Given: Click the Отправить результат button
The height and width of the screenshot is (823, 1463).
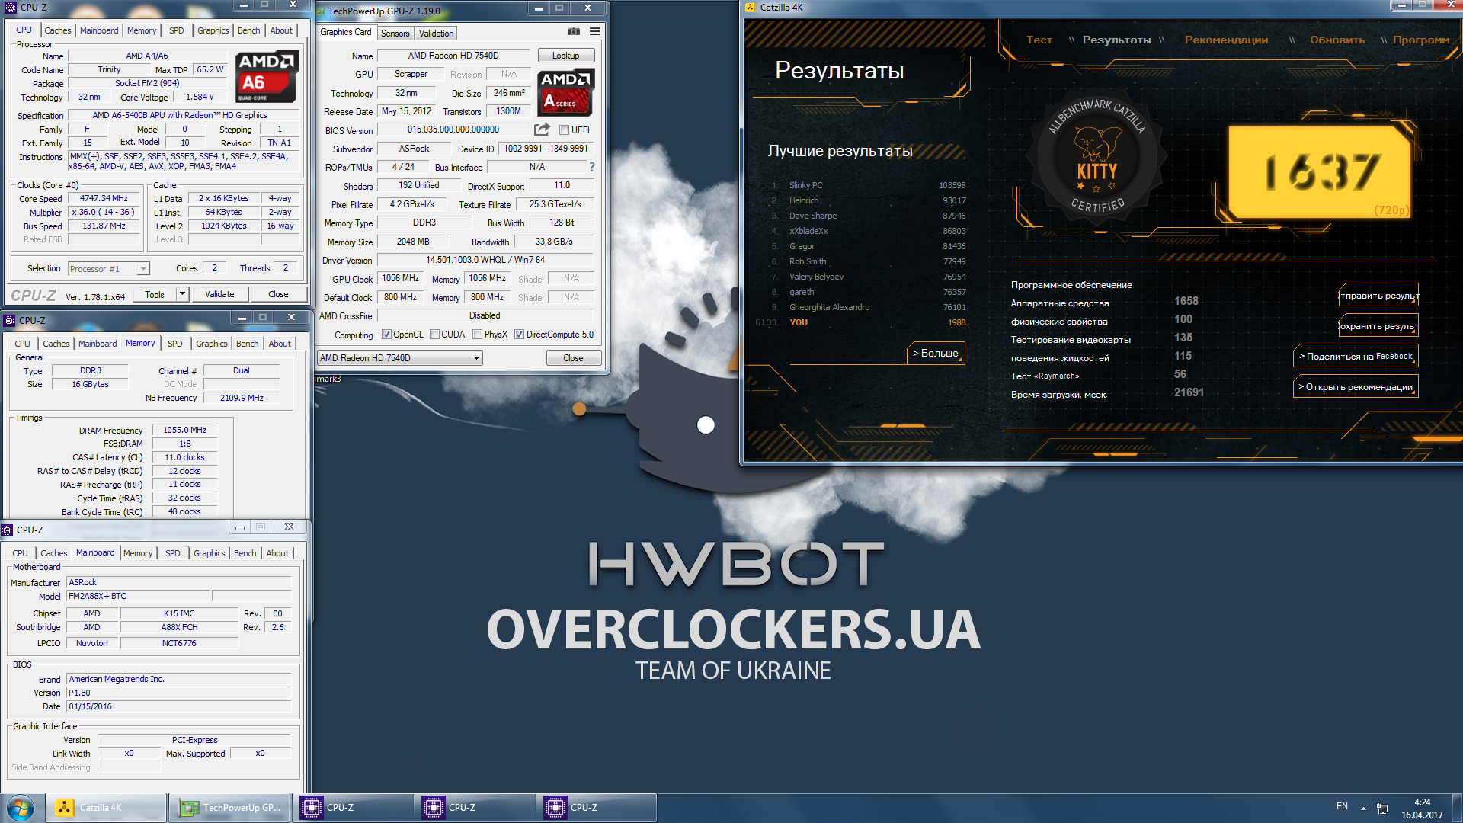Looking at the screenshot, I should [x=1378, y=296].
